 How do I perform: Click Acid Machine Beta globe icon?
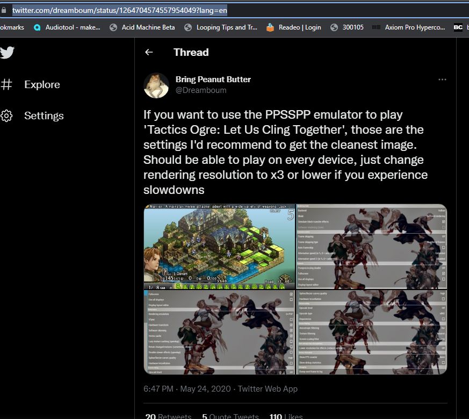(113, 27)
